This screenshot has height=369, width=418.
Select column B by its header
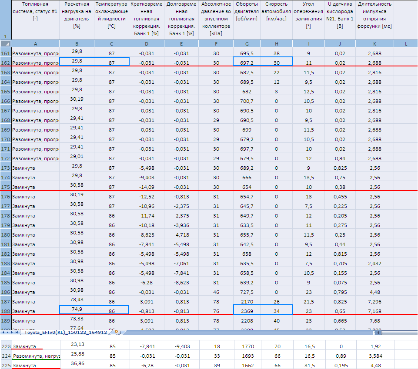tap(77, 43)
